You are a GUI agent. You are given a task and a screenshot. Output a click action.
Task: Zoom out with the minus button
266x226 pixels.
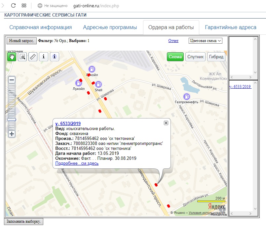tap(12, 80)
